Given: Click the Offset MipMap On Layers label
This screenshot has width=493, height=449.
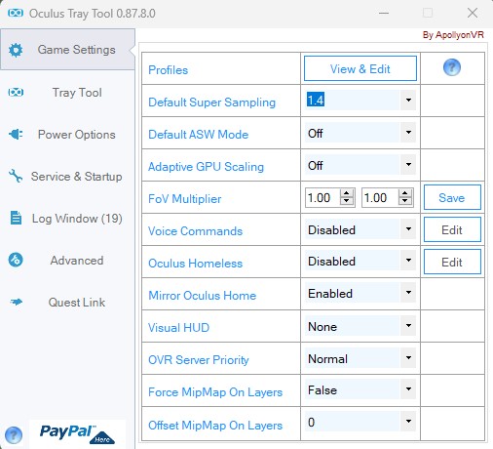Looking at the screenshot, I should (215, 426).
